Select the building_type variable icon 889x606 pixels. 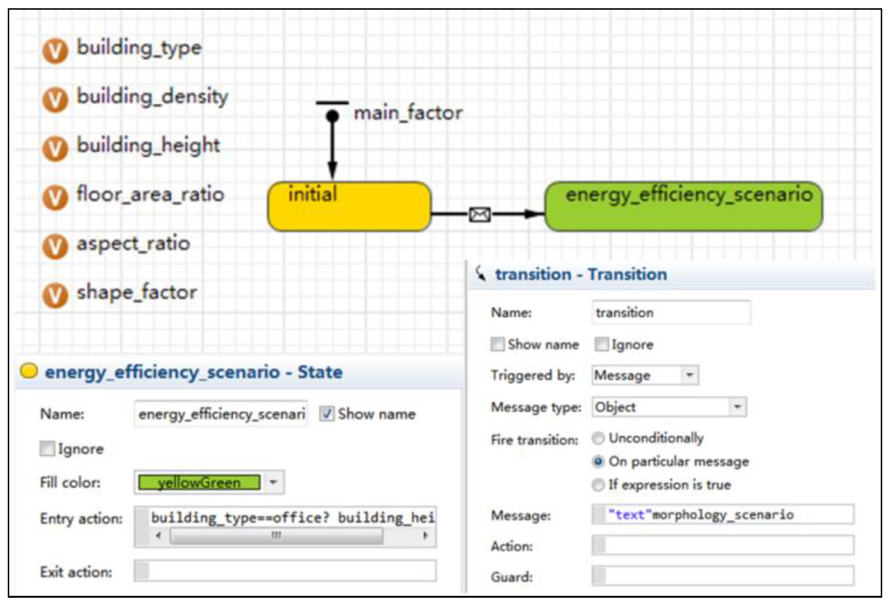coord(55,50)
